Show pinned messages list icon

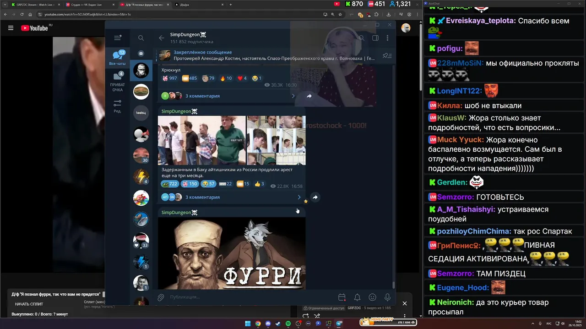[x=387, y=56]
